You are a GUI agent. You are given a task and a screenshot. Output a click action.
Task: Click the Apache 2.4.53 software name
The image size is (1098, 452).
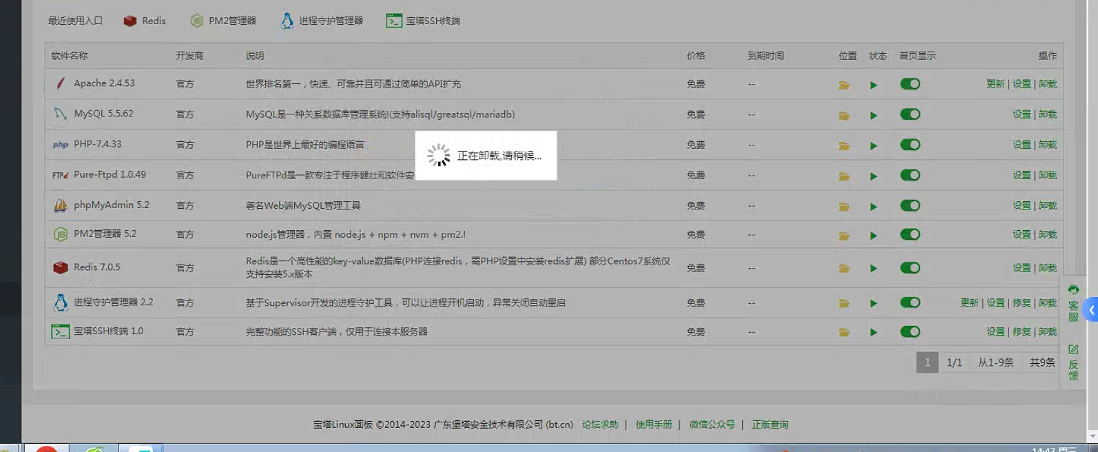pos(104,83)
